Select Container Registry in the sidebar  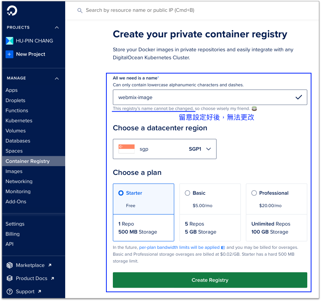[34, 161]
